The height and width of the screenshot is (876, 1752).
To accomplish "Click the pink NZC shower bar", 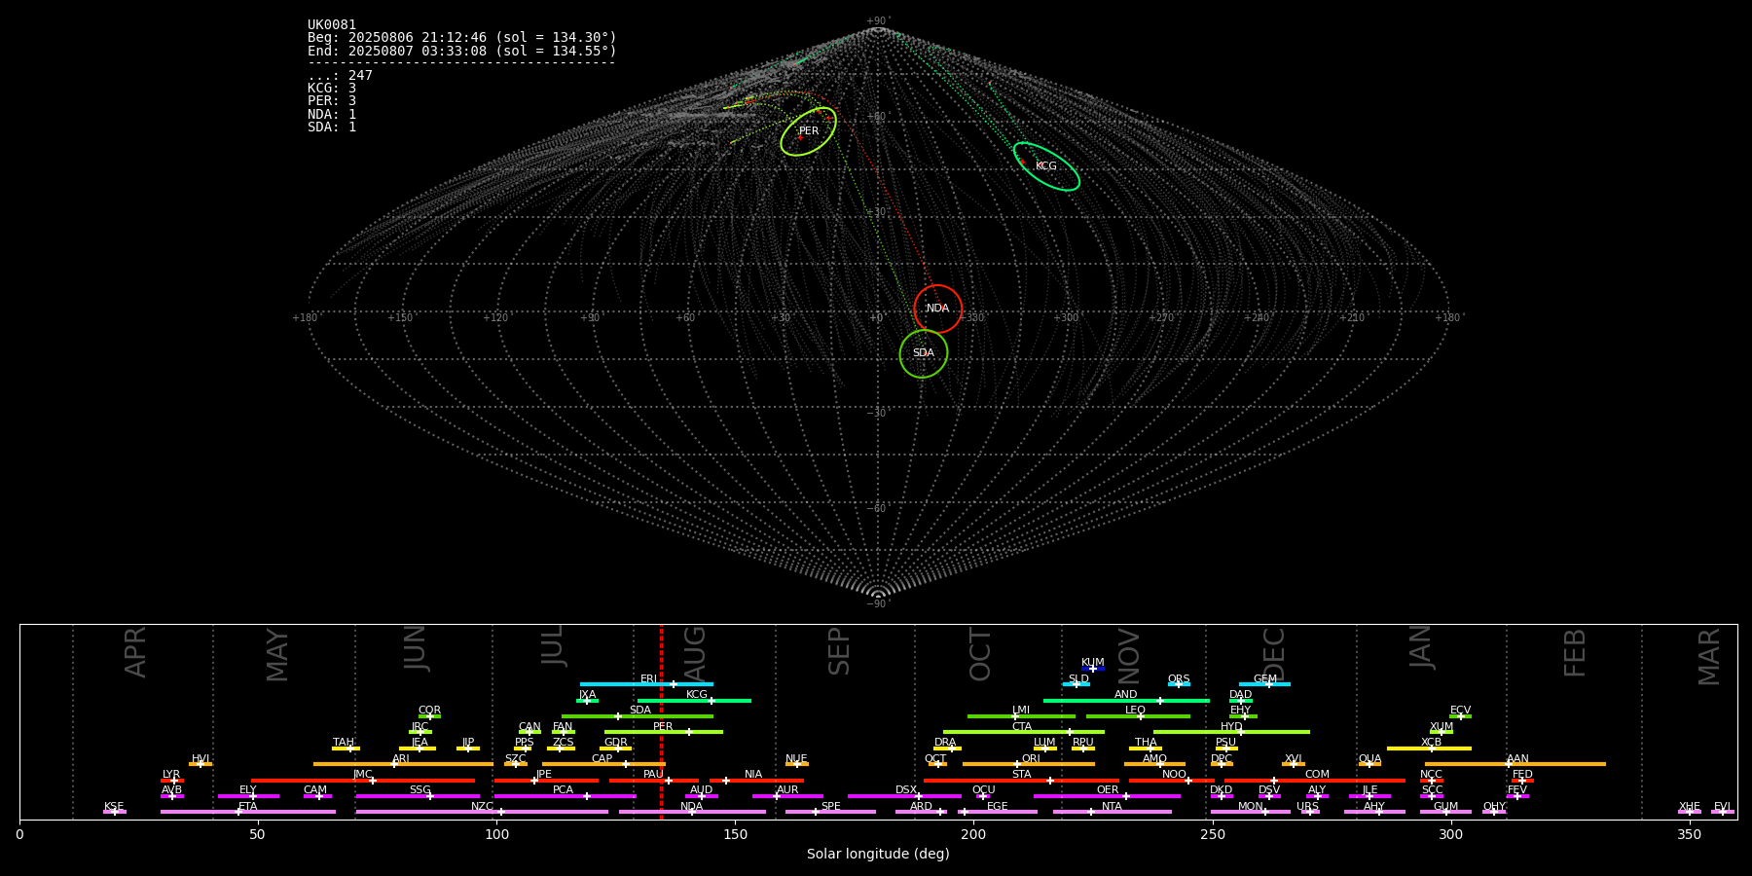I will [x=482, y=812].
